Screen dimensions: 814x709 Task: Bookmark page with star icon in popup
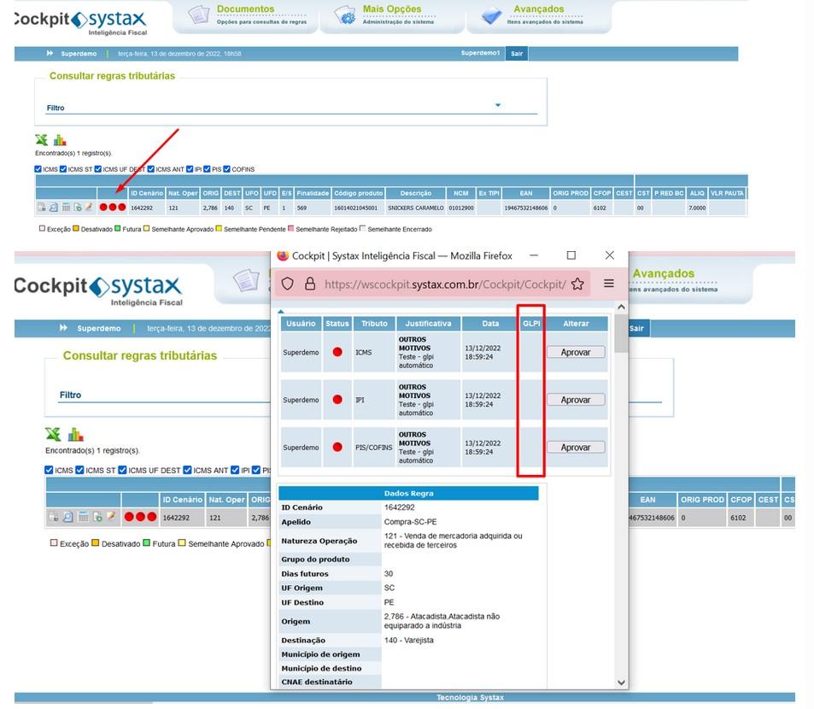click(577, 284)
